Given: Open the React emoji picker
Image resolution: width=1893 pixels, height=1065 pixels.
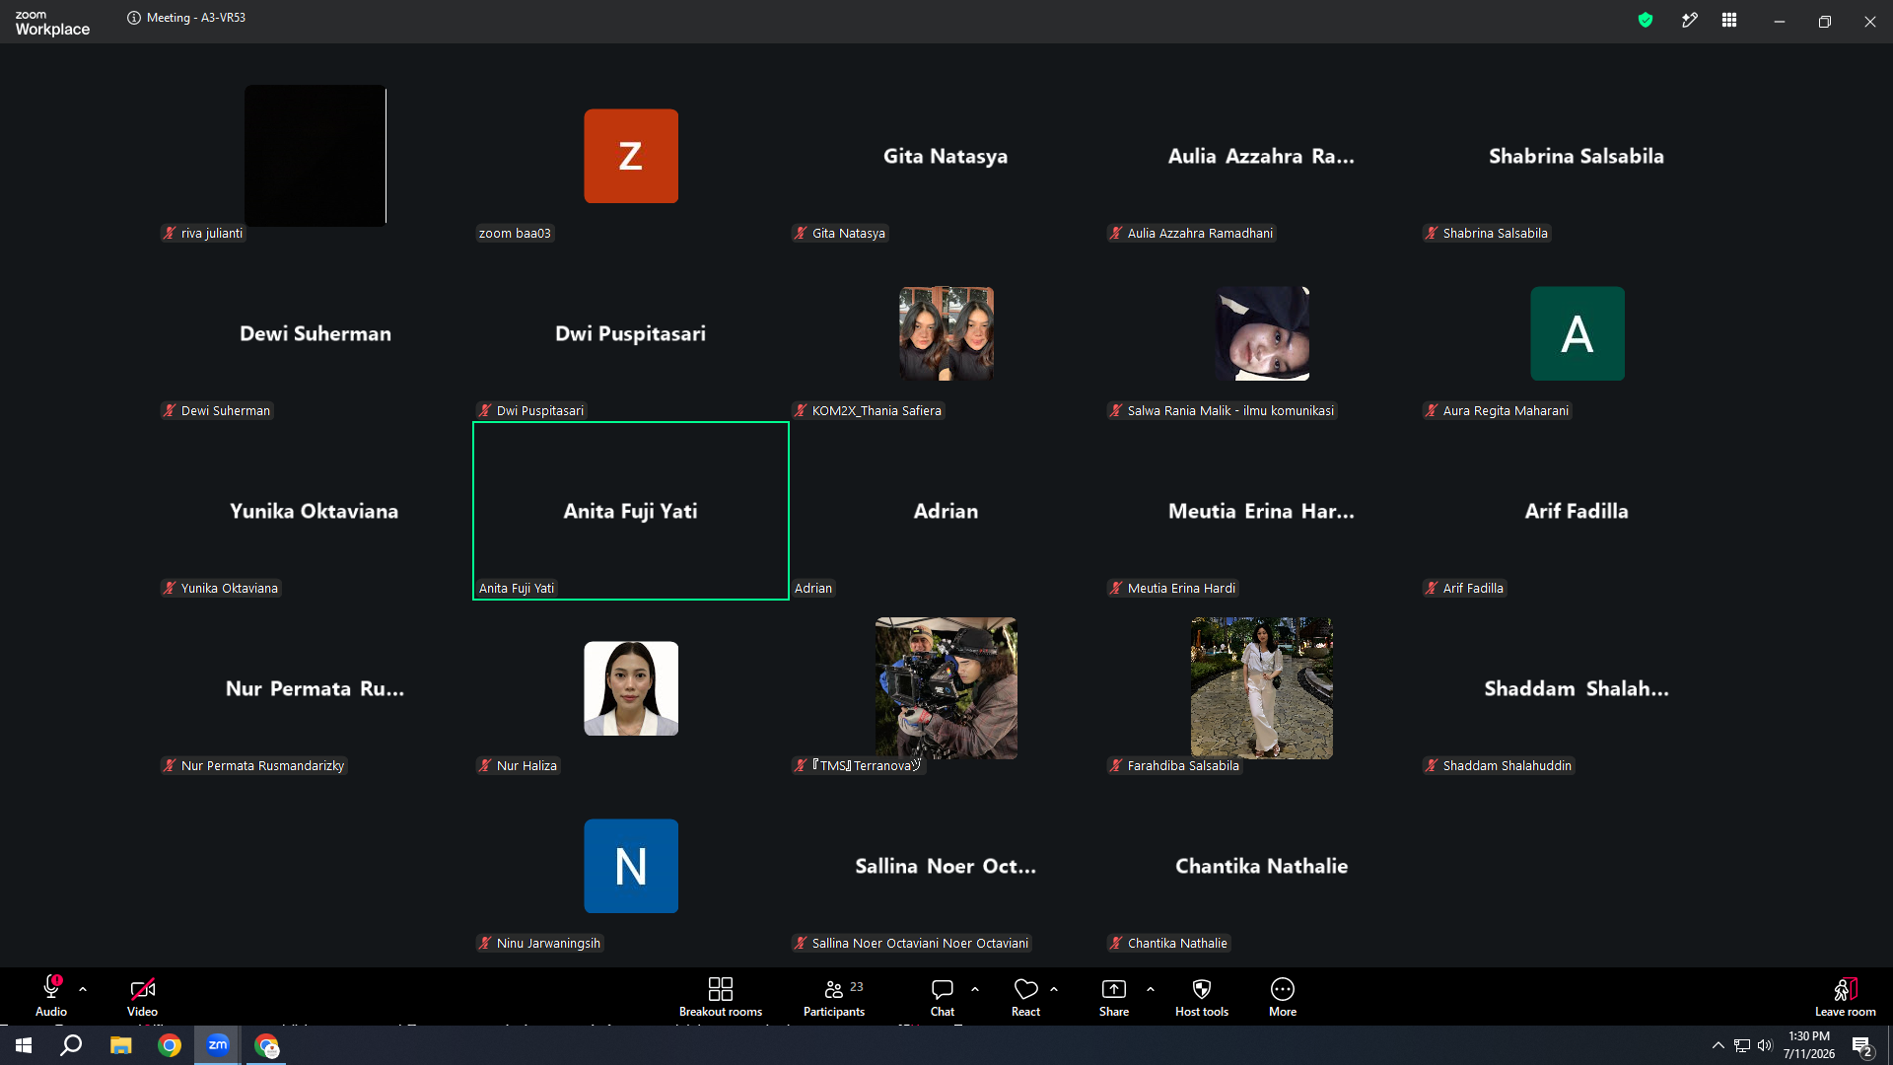Looking at the screenshot, I should [1025, 996].
